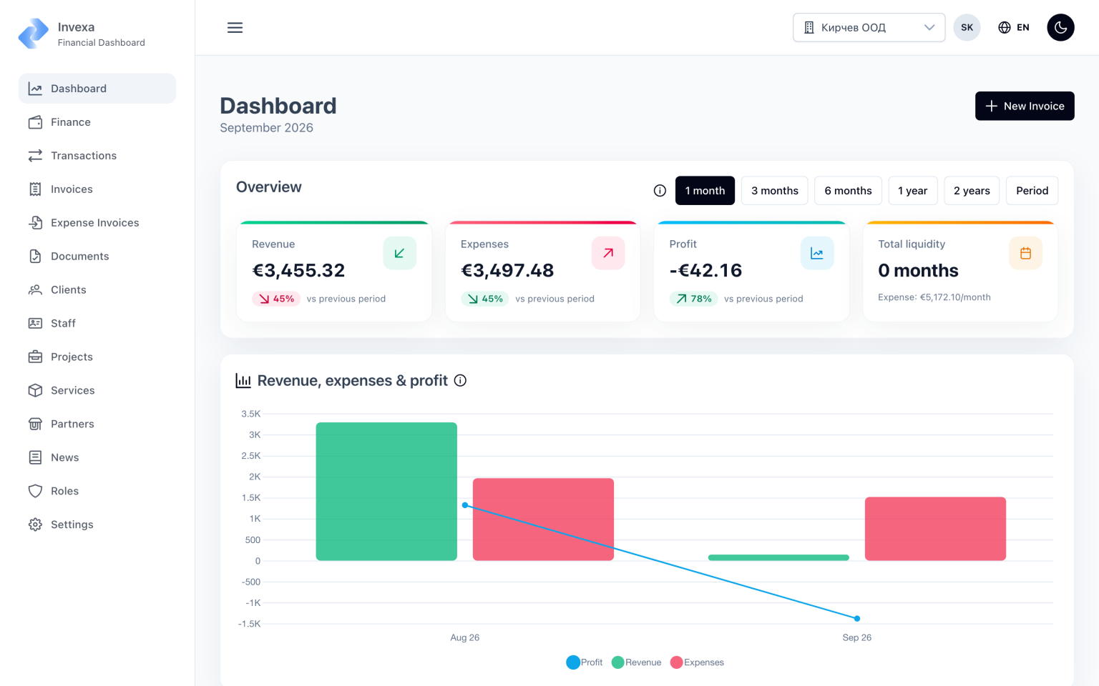Open the Clients list
This screenshot has width=1099, height=686.
click(97, 290)
